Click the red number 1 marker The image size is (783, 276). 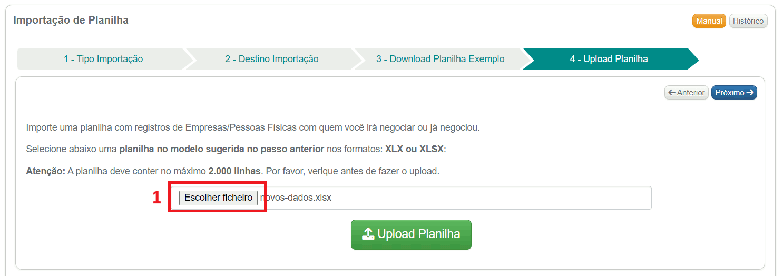(x=156, y=198)
